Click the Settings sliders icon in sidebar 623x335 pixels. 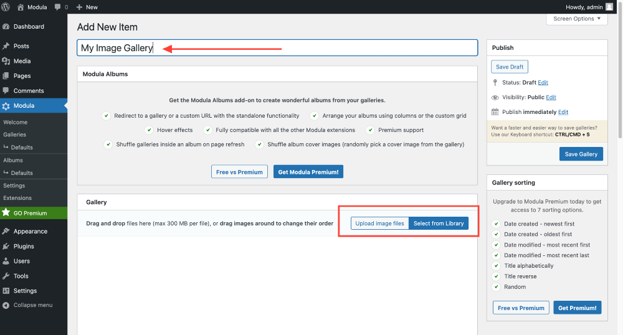coord(6,291)
